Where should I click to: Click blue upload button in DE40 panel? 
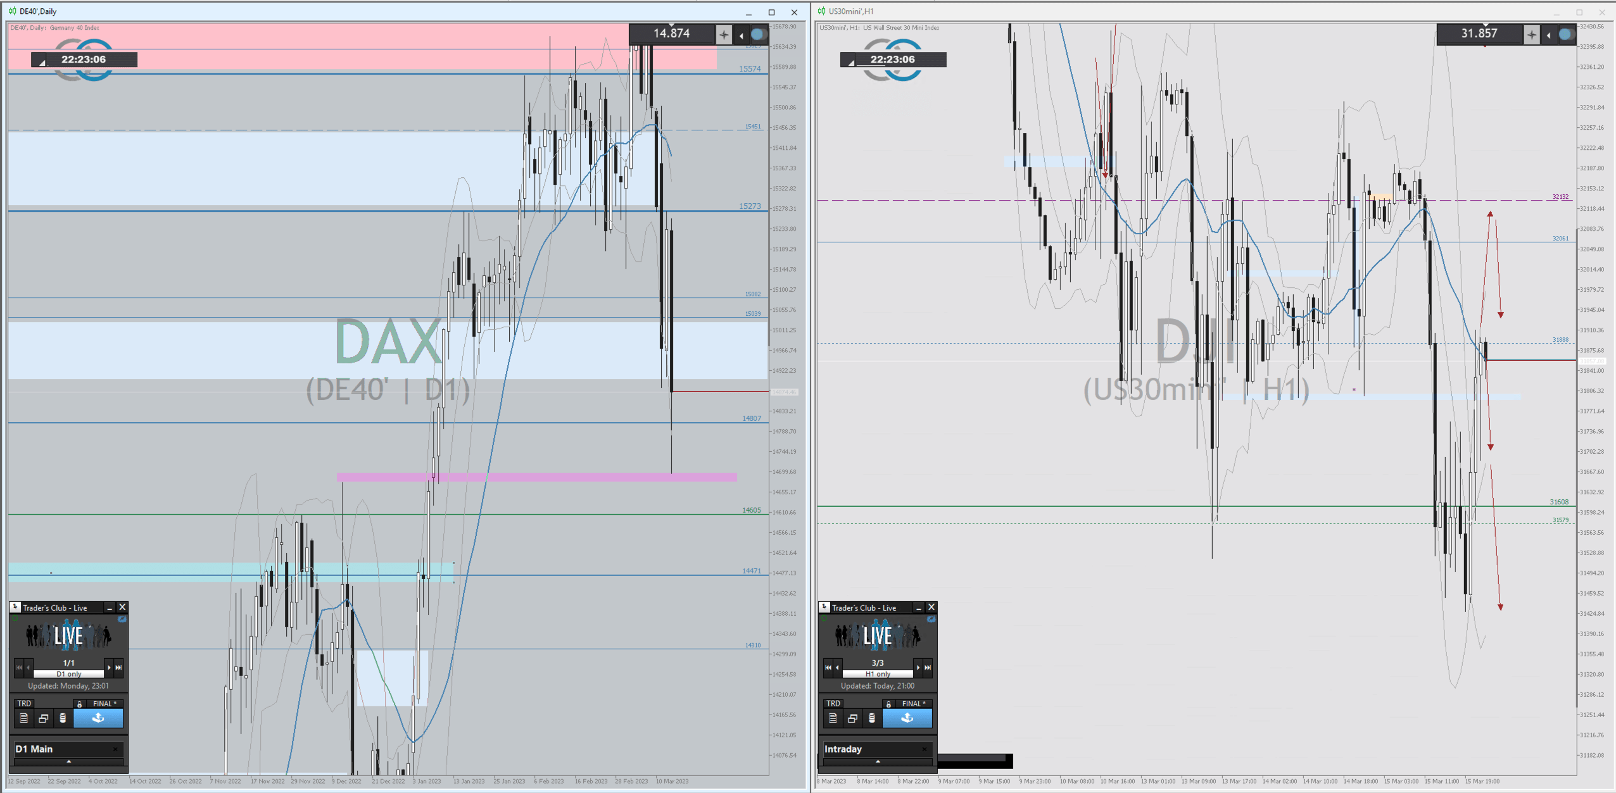pos(98,718)
